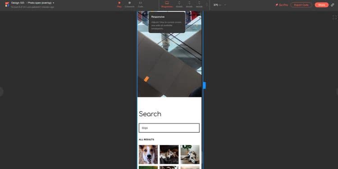338x169 pixels.
Task: Click the Go Pro link
Action: coord(282,5)
